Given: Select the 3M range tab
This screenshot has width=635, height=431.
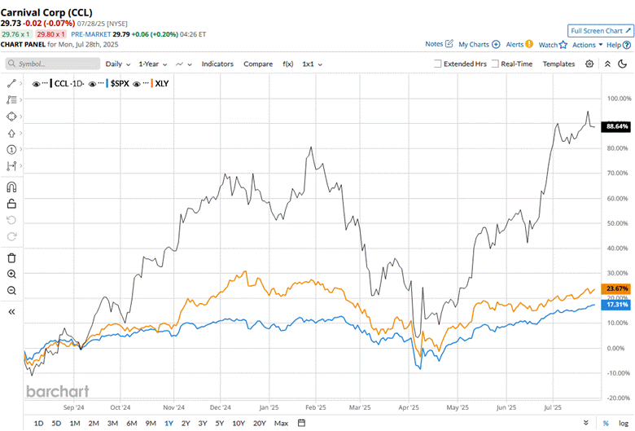Looking at the screenshot, I should [112, 424].
